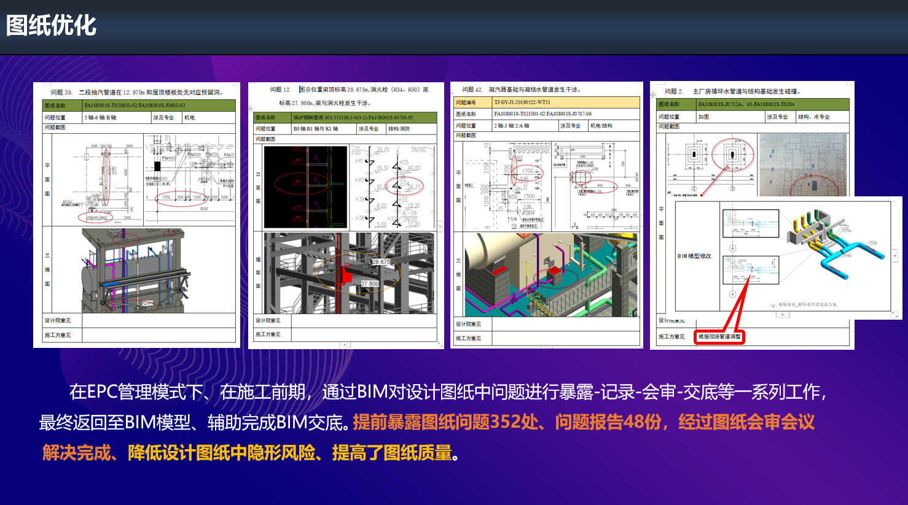The image size is (908, 505).
Task: Open the 问题 12 report screenshot thumbnail
Action: click(x=346, y=215)
